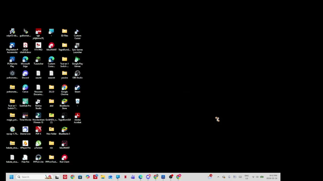This screenshot has width=323, height=181.
Task: Select the GoldHEN_v zipped folder
Action: pos(51,118)
